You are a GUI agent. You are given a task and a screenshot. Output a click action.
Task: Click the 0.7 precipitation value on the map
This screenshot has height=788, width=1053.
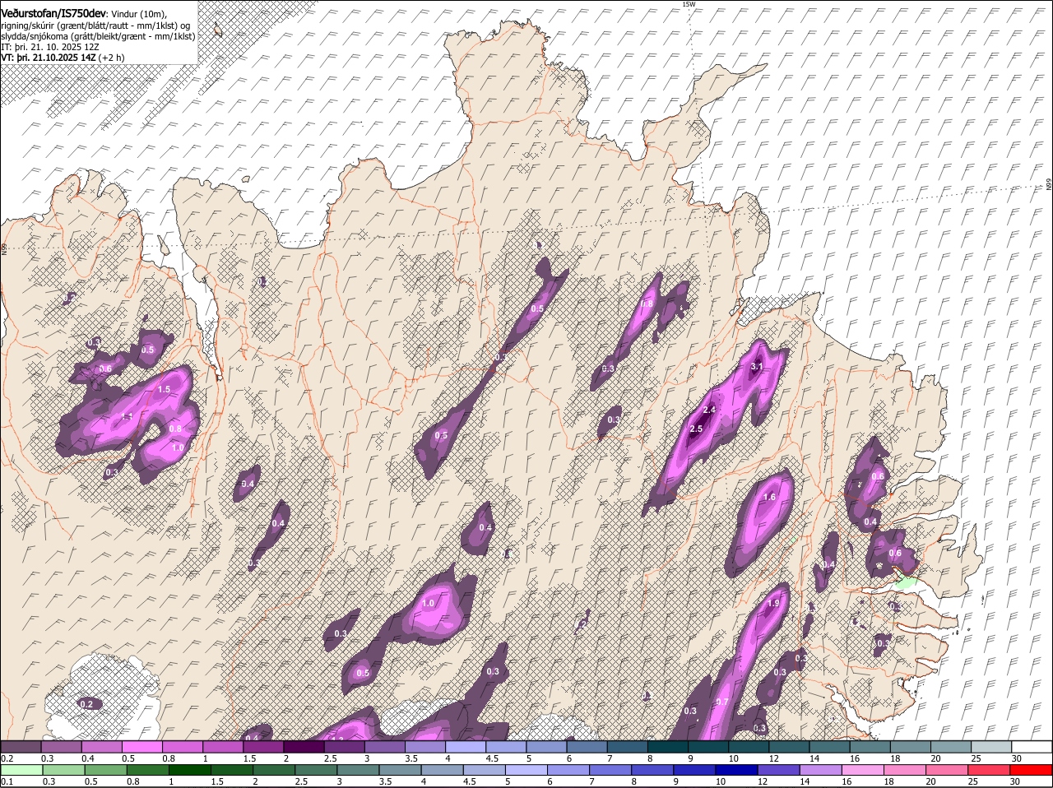pos(722,702)
